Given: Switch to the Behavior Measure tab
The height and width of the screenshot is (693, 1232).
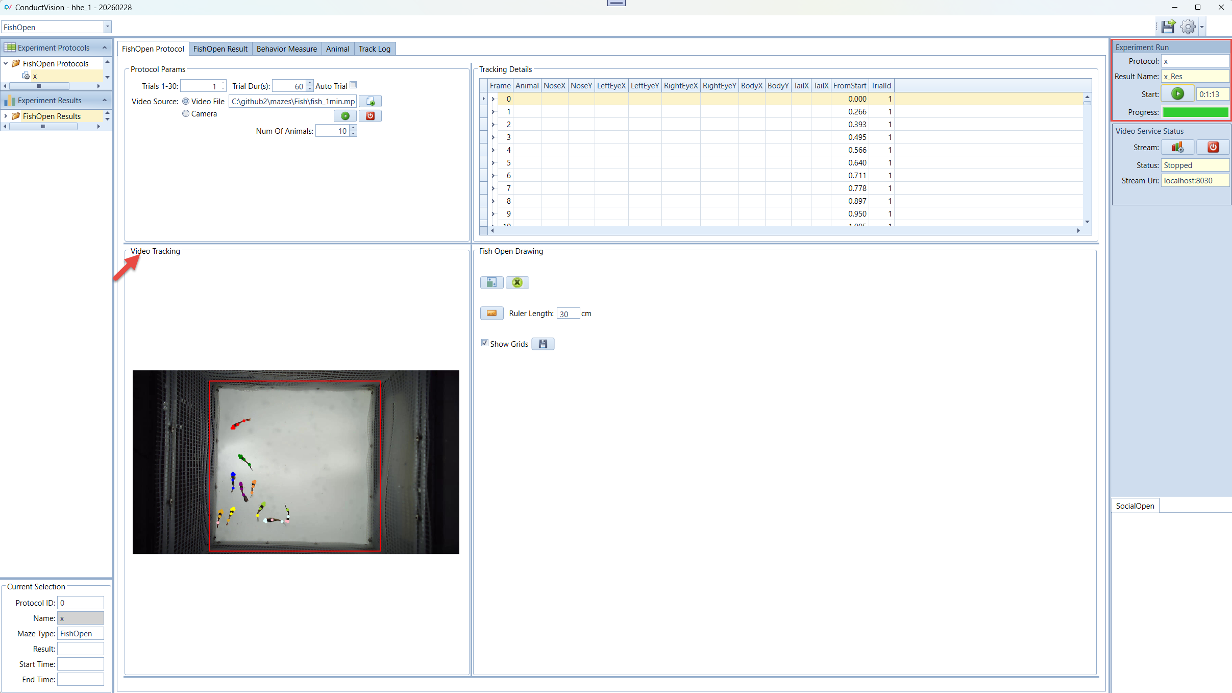Looking at the screenshot, I should (x=286, y=49).
